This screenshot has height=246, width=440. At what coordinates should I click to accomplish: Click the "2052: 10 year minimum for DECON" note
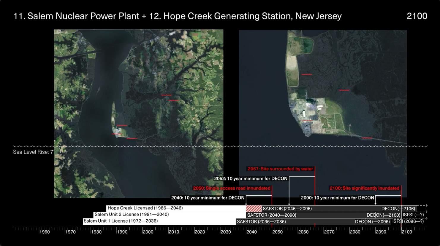pyautogui.click(x=251, y=179)
